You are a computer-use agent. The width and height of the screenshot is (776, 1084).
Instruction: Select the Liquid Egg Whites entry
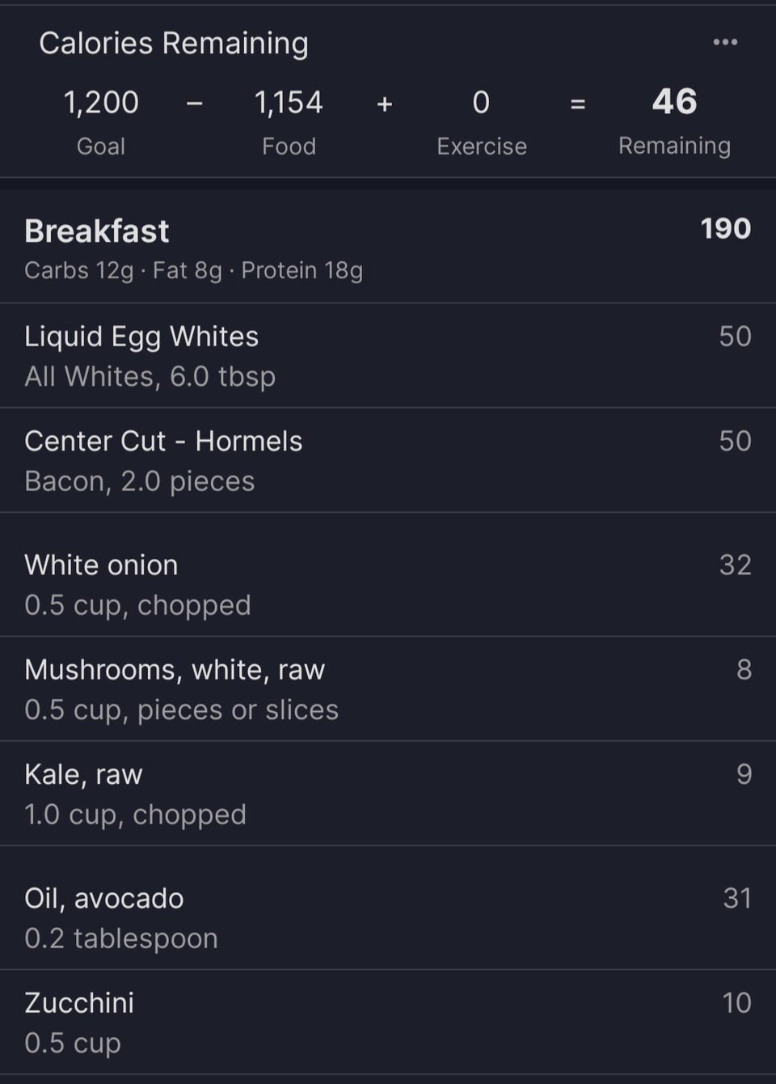pyautogui.click(x=388, y=356)
